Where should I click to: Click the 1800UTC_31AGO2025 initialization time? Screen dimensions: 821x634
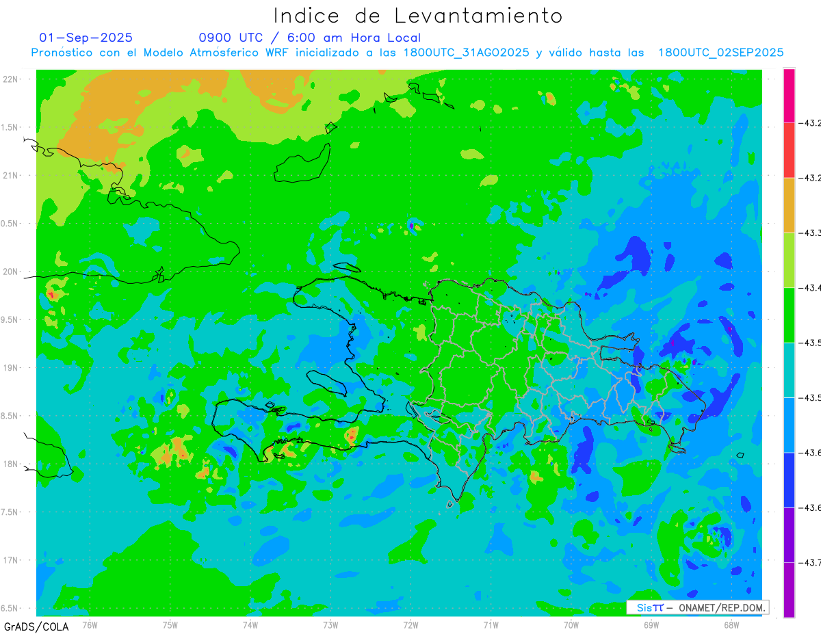pyautogui.click(x=466, y=53)
